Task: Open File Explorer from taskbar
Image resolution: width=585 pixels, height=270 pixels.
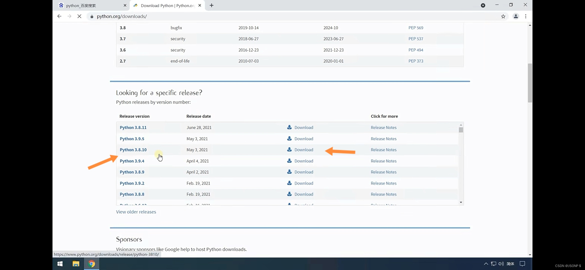Action: click(76, 264)
